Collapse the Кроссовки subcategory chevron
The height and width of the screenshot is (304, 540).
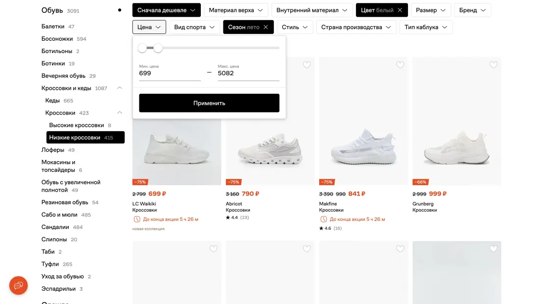point(119,112)
